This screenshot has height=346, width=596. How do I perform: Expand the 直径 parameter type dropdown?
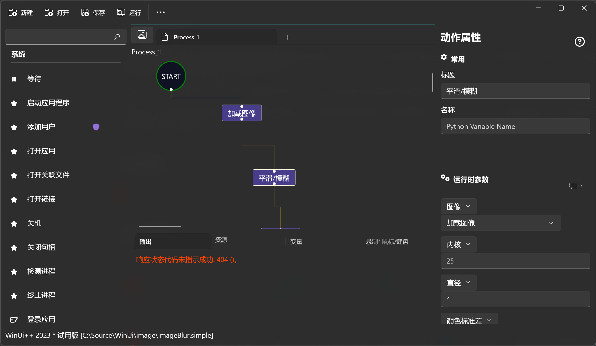(x=459, y=283)
